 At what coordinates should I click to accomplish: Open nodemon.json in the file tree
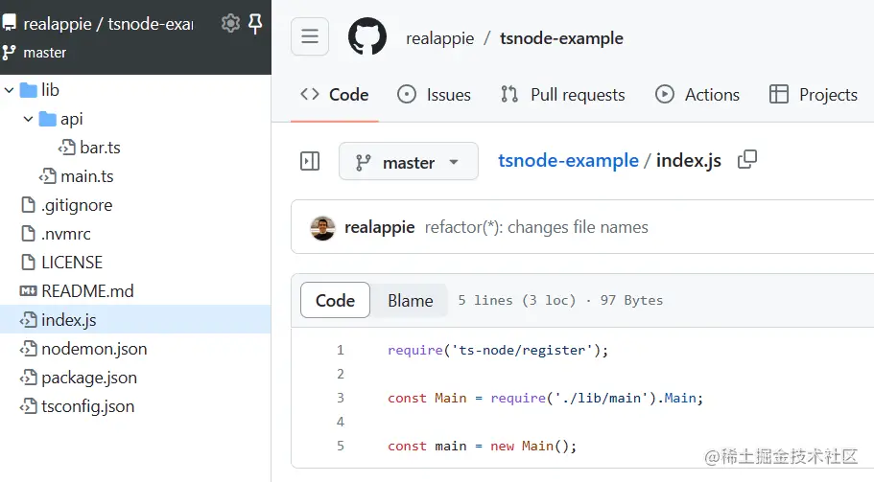(x=83, y=349)
